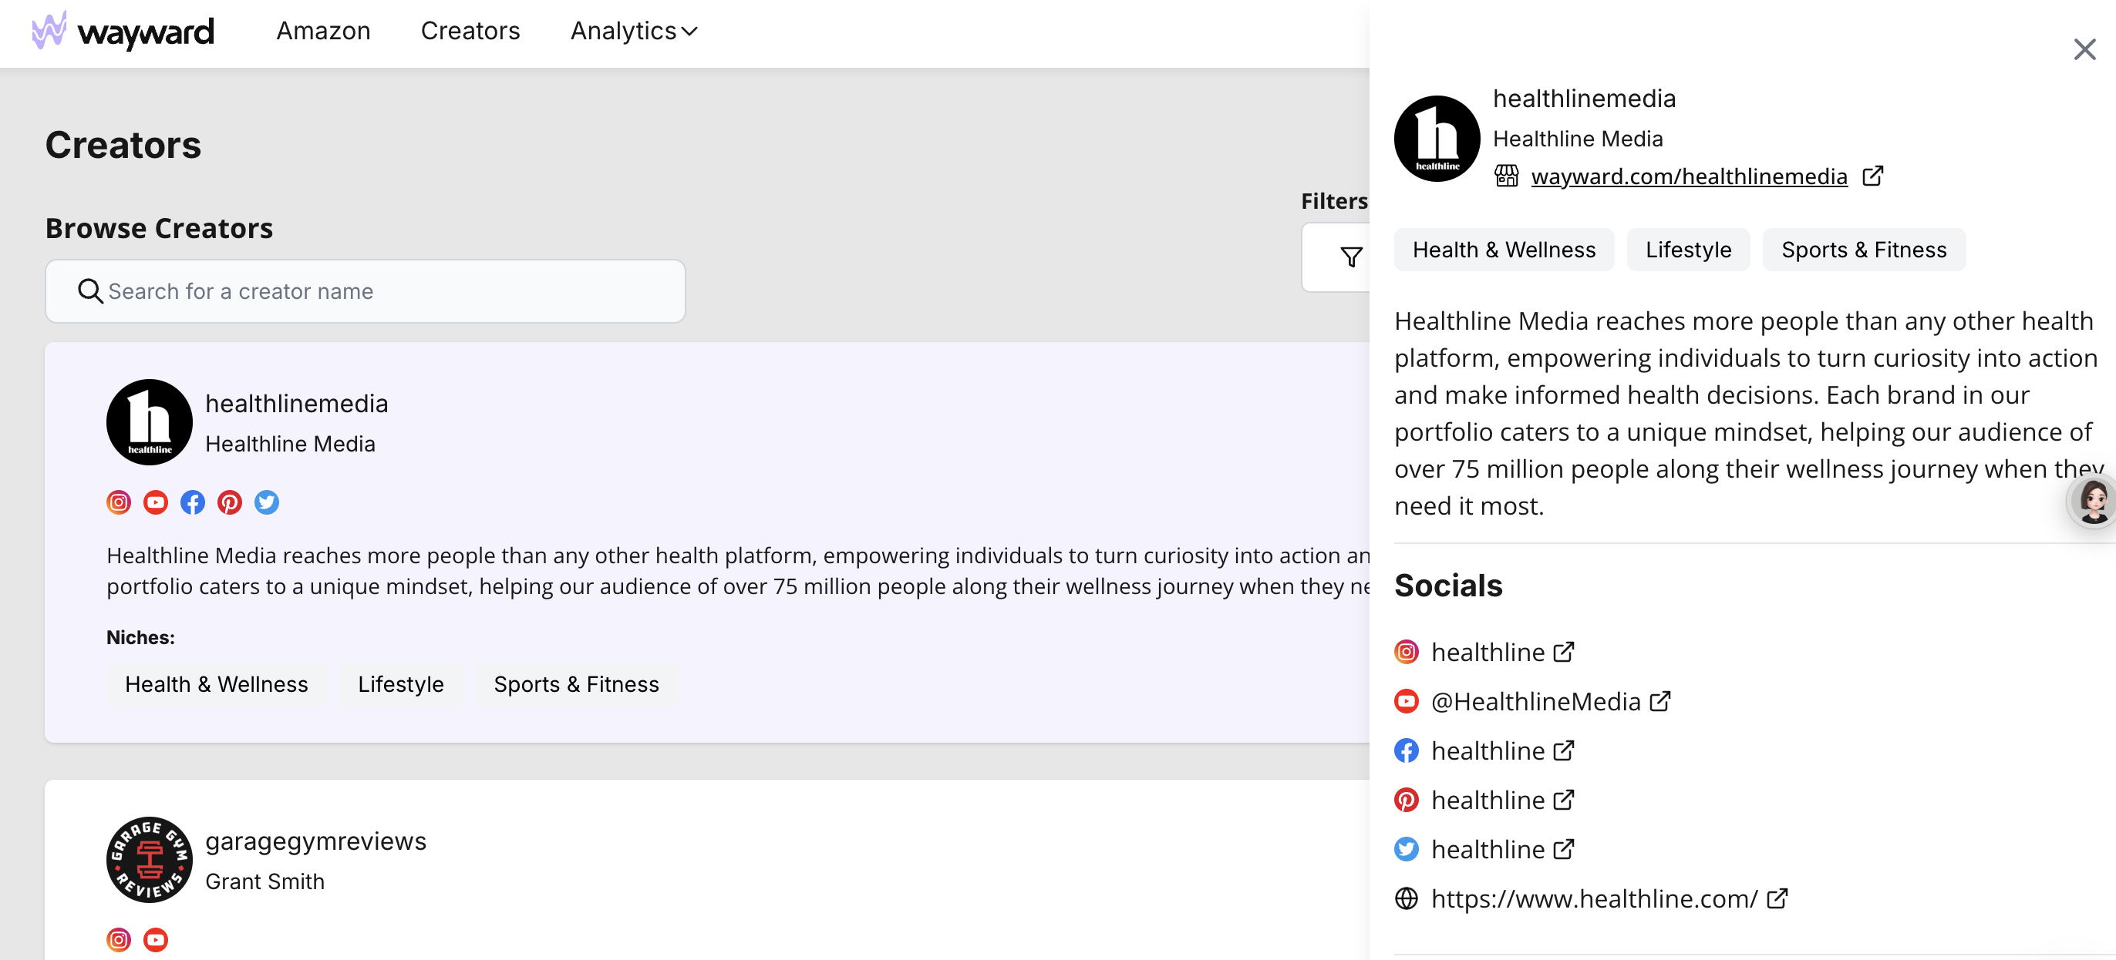The height and width of the screenshot is (960, 2116).
Task: Click healthlinemedia avatar in creator card
Action: [150, 421]
